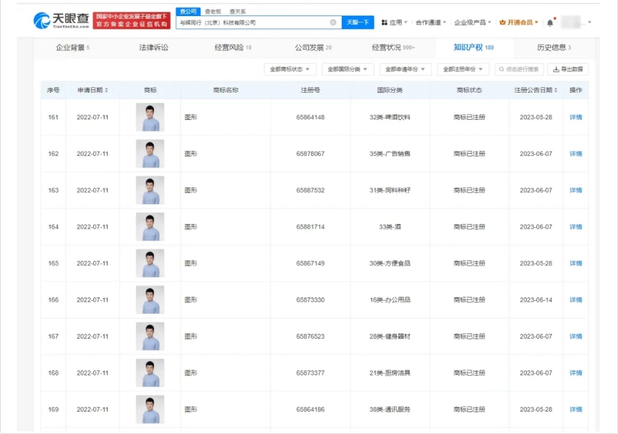Click registration number 65864148
618x434 pixels.
[x=310, y=117]
